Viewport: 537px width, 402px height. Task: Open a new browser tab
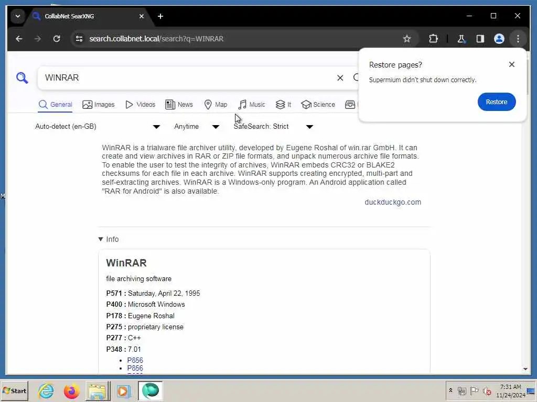tap(160, 16)
